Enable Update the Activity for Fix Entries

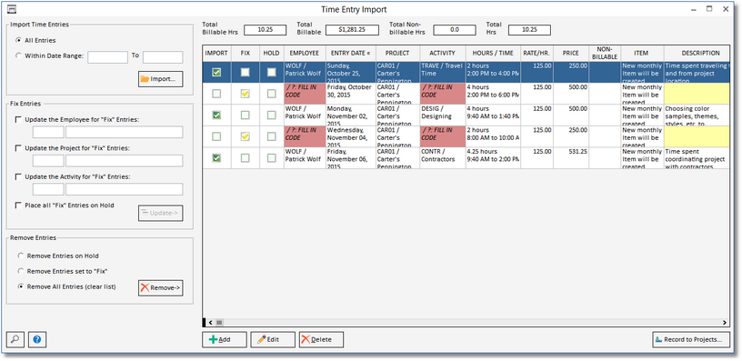18,176
